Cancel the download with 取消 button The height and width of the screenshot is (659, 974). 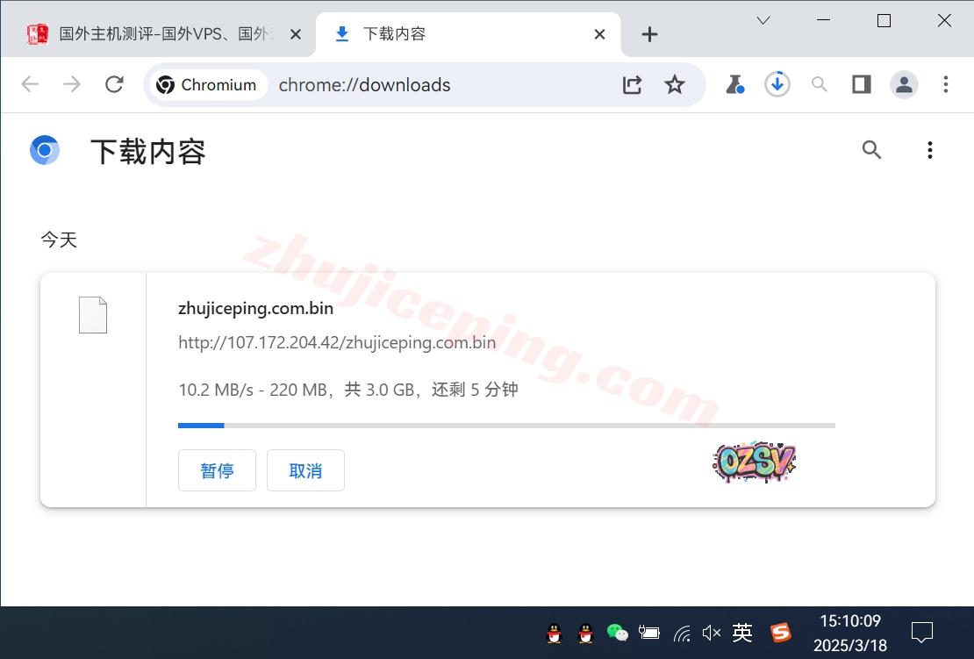pyautogui.click(x=305, y=470)
